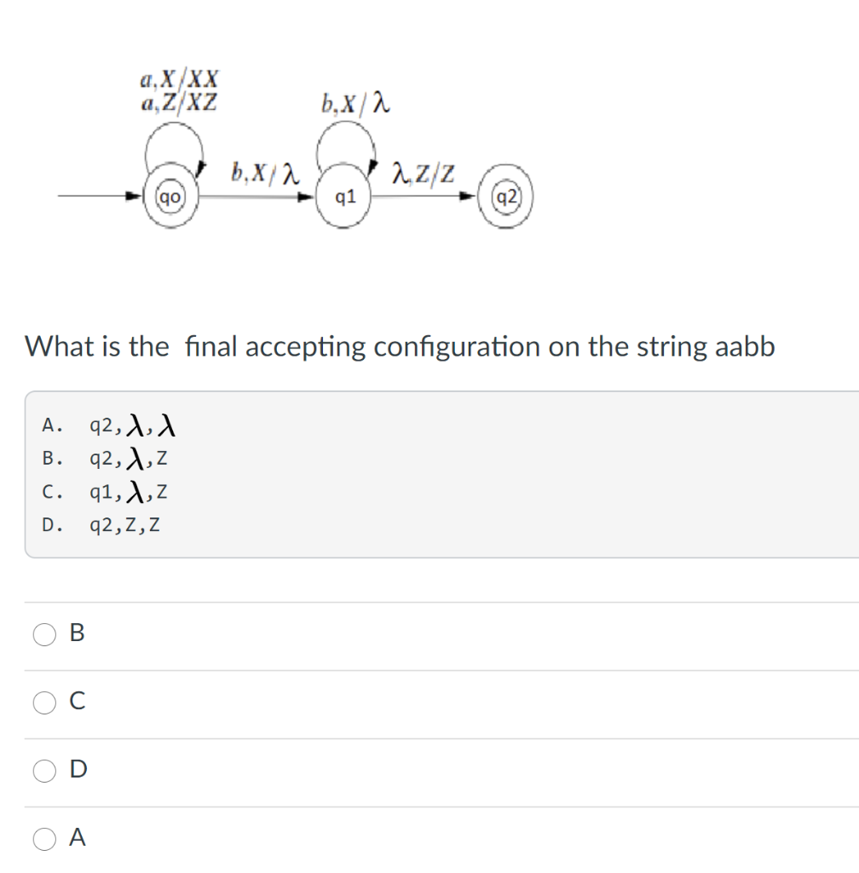Click the self-loop arrow above q1
This screenshot has height=873, width=859.
(345, 142)
